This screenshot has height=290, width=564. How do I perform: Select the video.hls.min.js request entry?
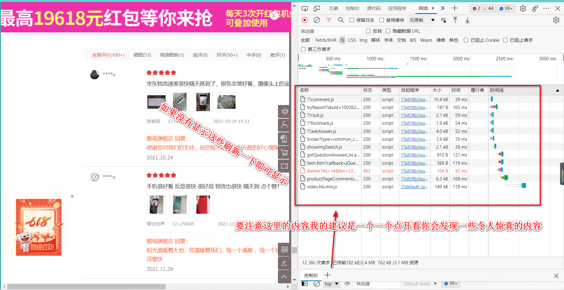tap(322, 186)
